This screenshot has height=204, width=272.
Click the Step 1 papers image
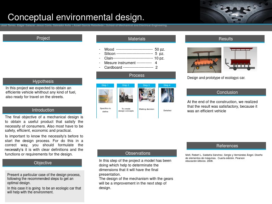[106, 96]
